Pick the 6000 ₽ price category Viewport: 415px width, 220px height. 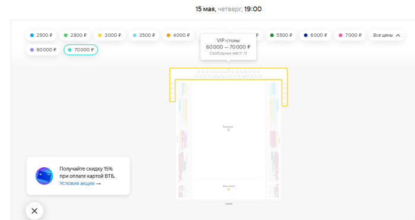tap(315, 35)
